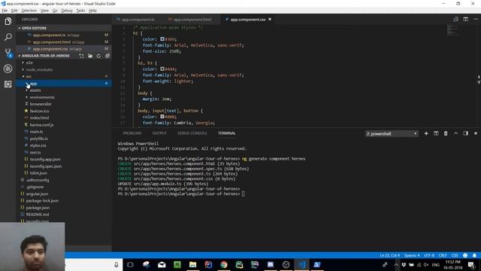The image size is (481, 271).
Task: Split the terminal pane
Action: pyautogui.click(x=436, y=133)
